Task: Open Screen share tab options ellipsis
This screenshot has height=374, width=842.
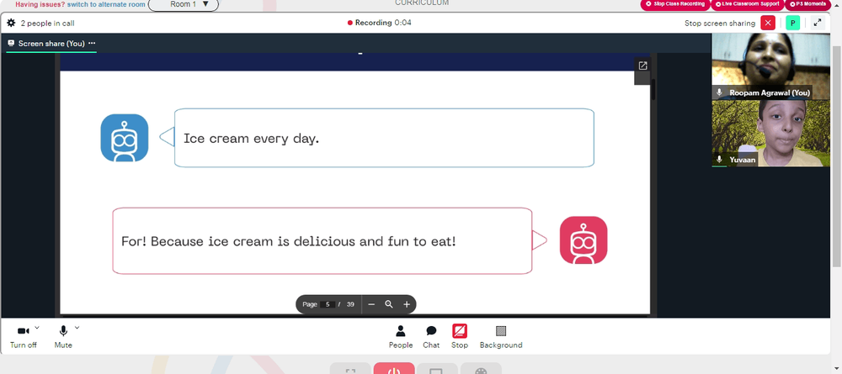Action: (92, 44)
